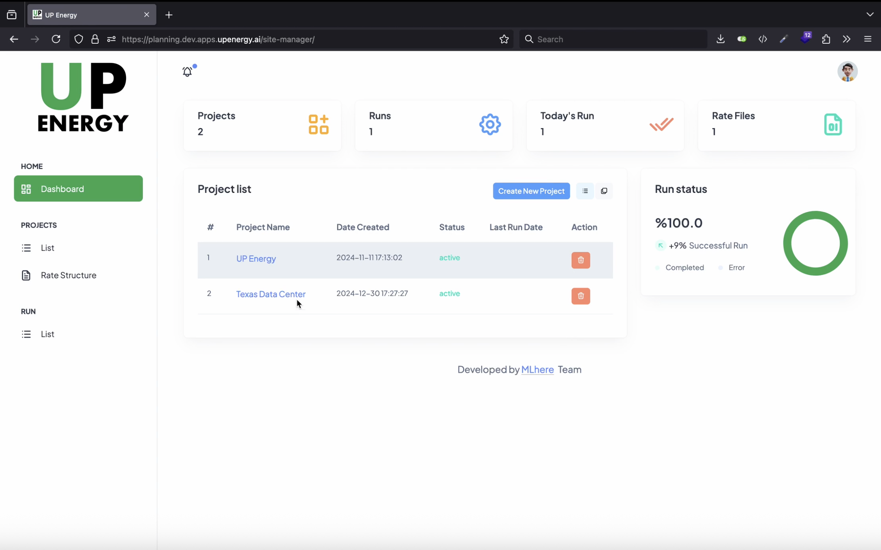Open Rate Structure in the sidebar
Viewport: 881px width, 550px height.
pos(68,275)
